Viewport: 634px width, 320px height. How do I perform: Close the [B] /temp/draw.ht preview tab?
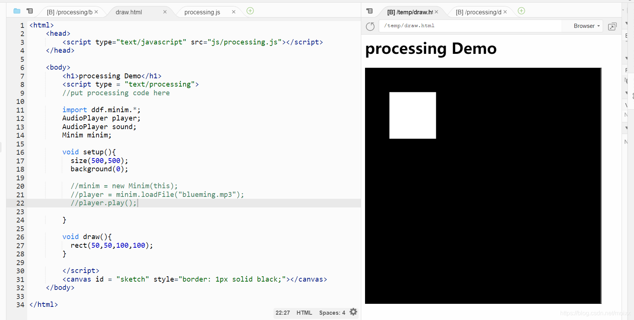coord(436,12)
